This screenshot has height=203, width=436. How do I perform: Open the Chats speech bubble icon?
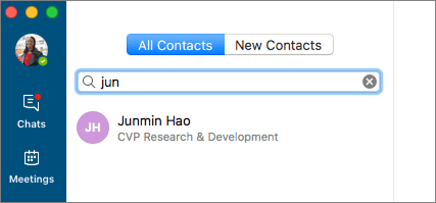click(x=31, y=103)
